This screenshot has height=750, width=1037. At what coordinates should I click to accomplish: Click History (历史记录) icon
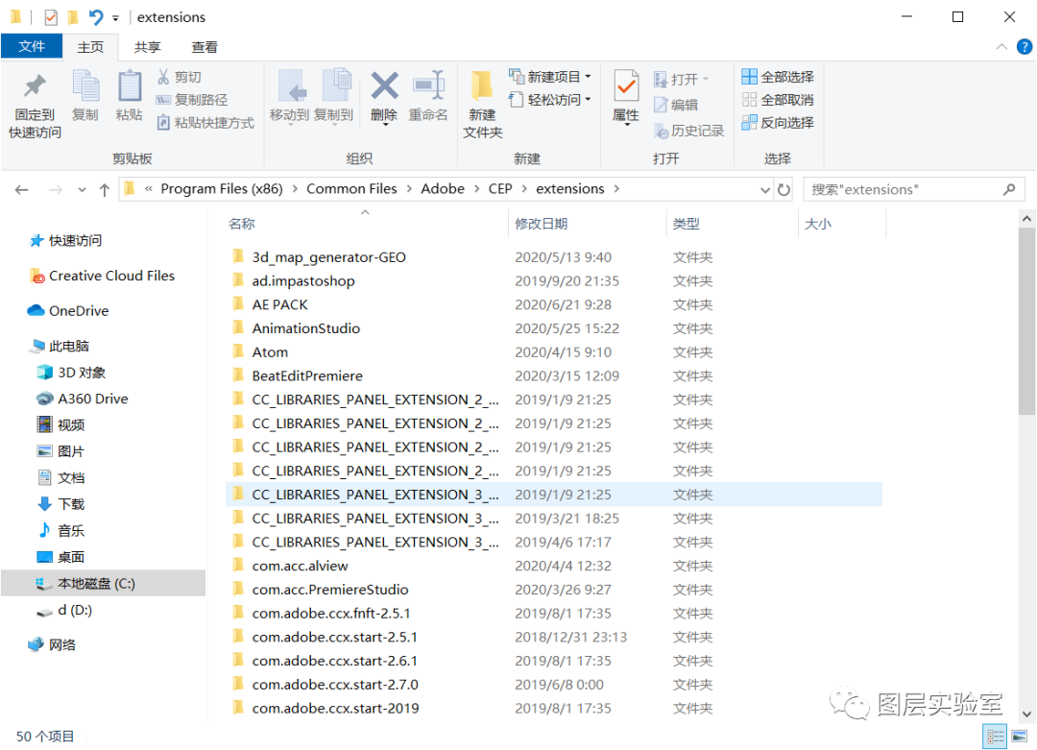662,131
